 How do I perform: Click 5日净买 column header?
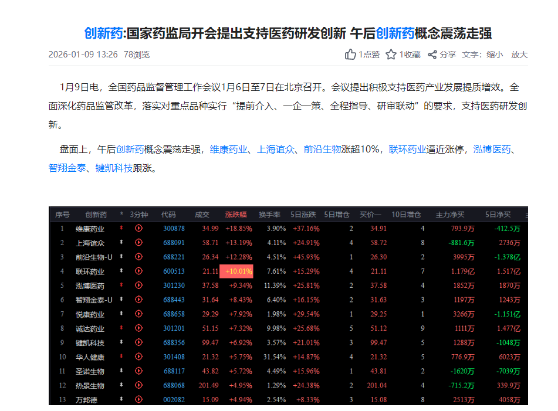pos(498,215)
